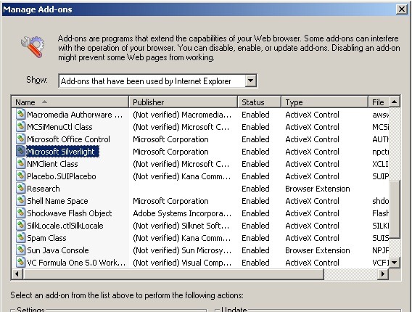Click the Microsoft Office Control row icon
This screenshot has width=412, height=312.
(20, 139)
